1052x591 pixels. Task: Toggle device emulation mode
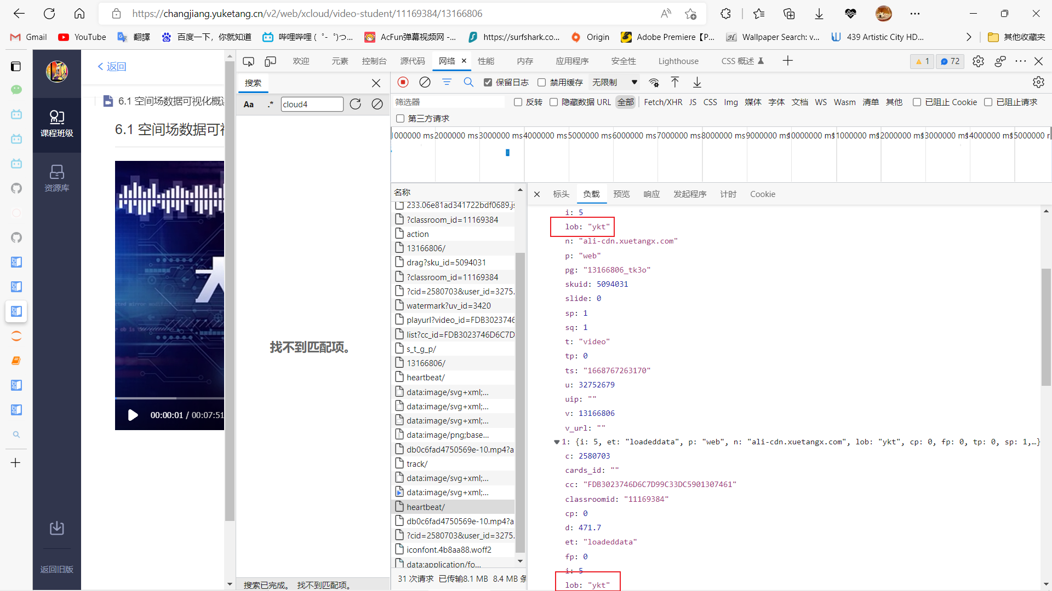tap(270, 61)
